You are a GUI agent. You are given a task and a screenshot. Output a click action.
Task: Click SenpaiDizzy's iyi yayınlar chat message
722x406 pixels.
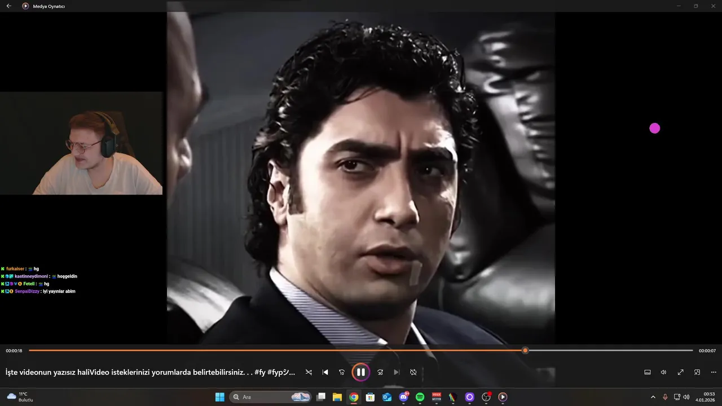(x=38, y=292)
